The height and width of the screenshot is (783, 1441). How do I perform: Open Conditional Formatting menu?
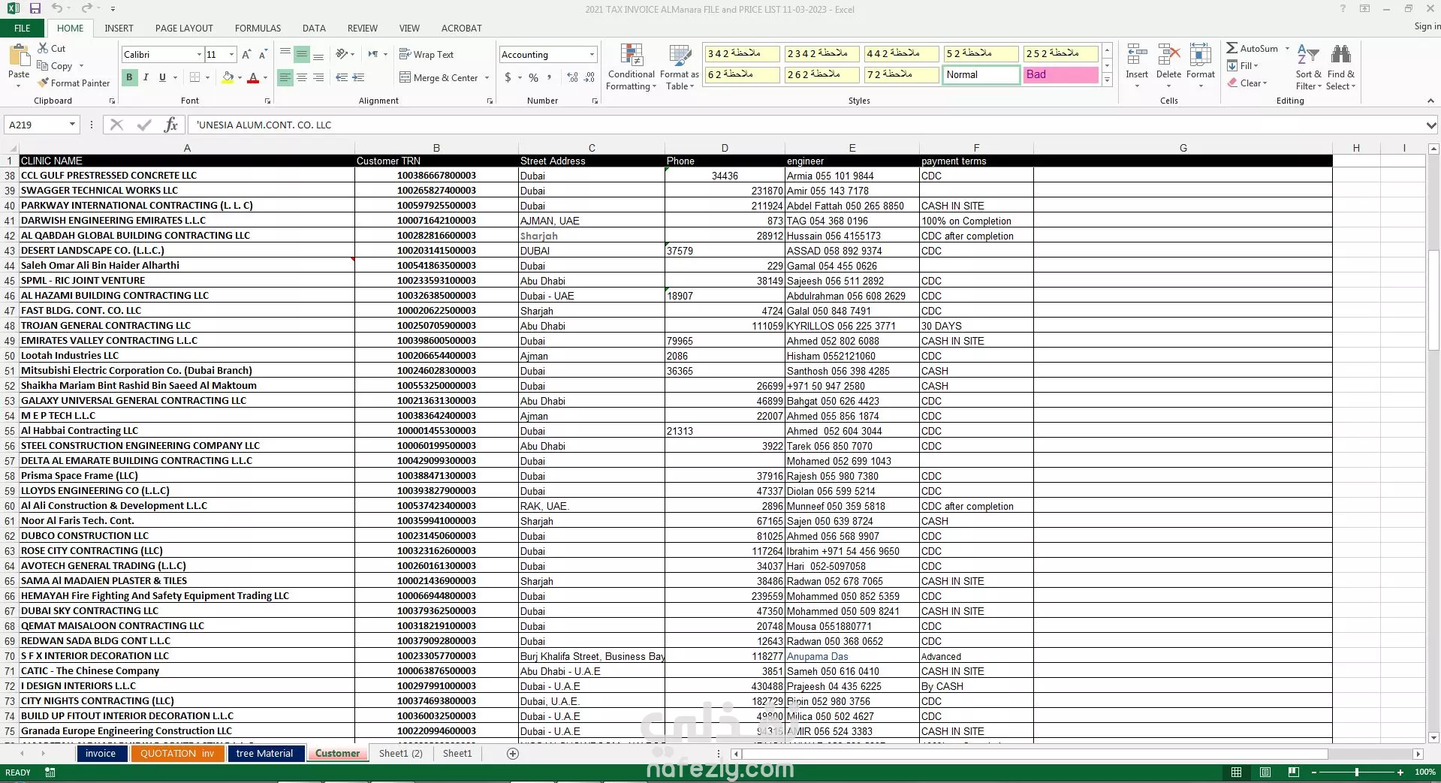pyautogui.click(x=631, y=67)
